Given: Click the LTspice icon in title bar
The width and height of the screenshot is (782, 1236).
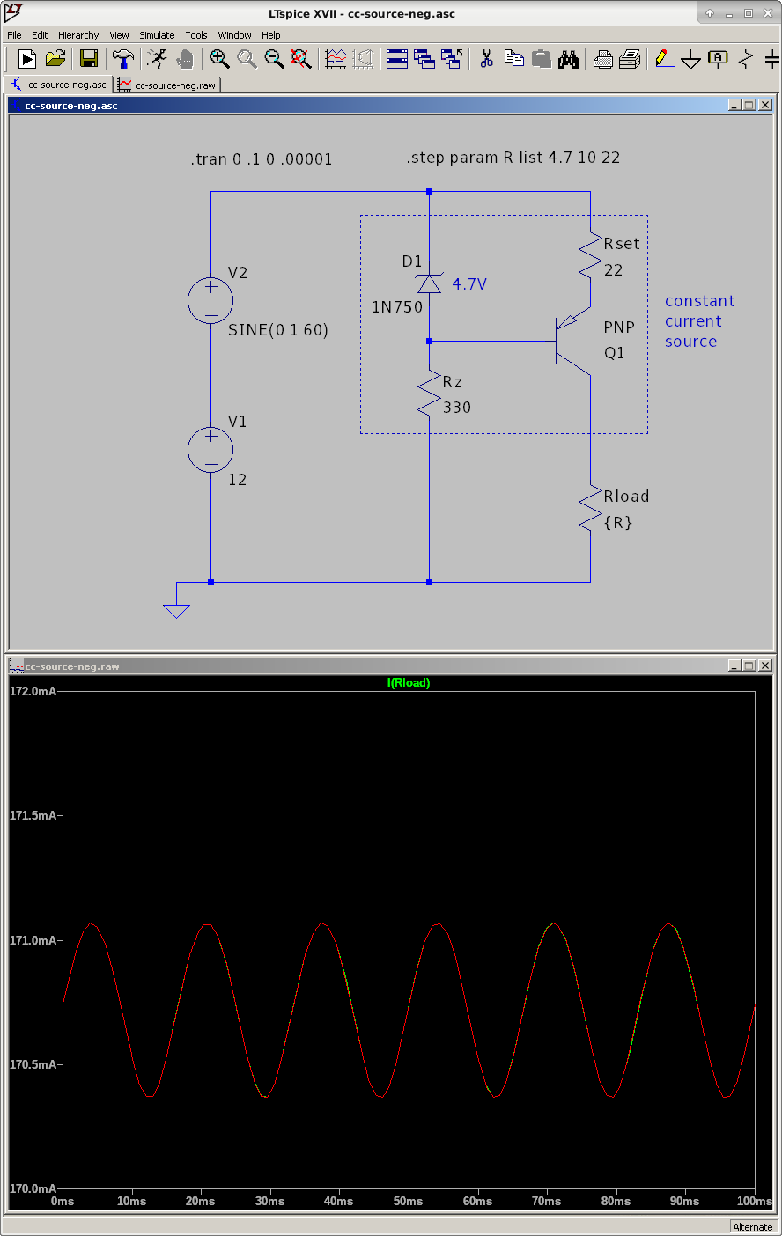Looking at the screenshot, I should [x=13, y=12].
